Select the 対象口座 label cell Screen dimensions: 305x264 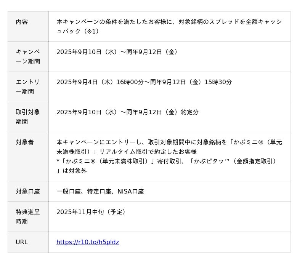28,192
